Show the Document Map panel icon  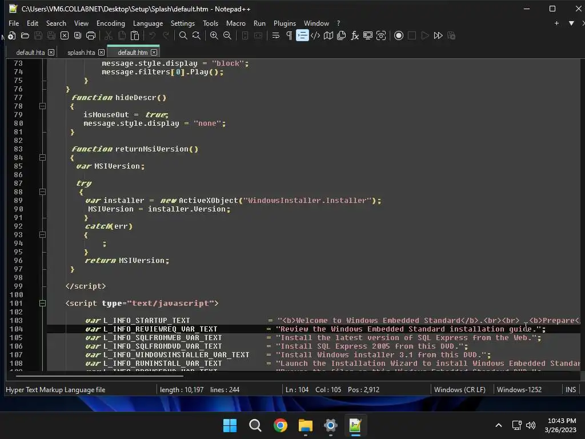click(x=328, y=35)
